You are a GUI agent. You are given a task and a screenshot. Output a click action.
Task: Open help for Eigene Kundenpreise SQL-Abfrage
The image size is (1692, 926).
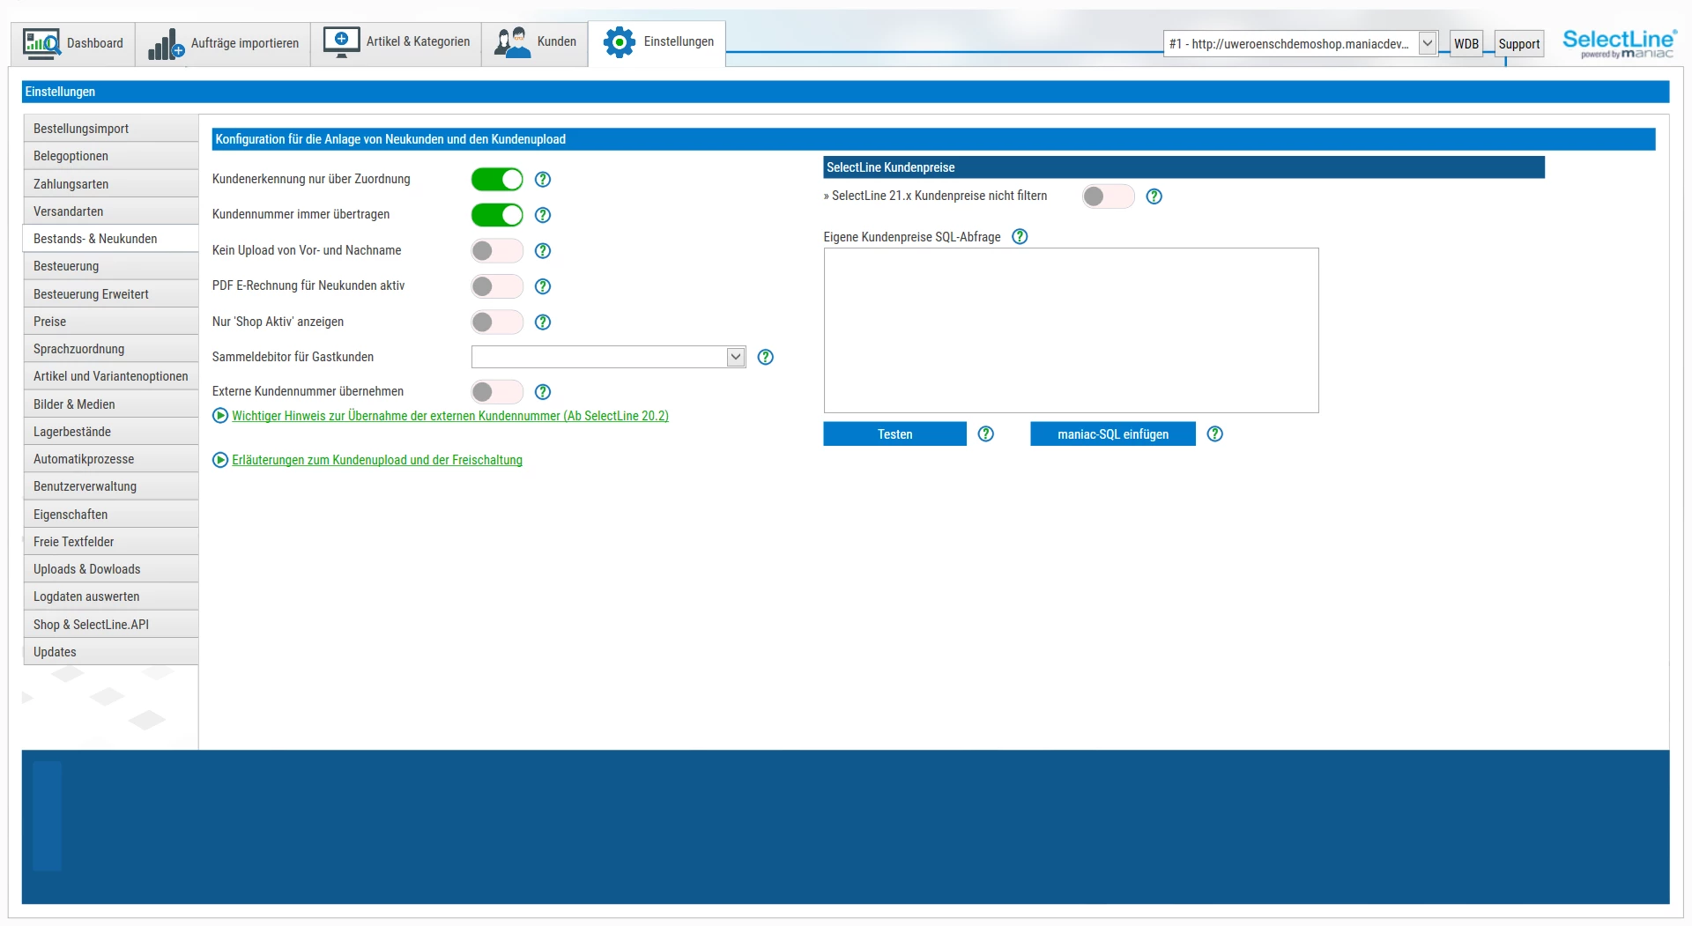click(1020, 236)
